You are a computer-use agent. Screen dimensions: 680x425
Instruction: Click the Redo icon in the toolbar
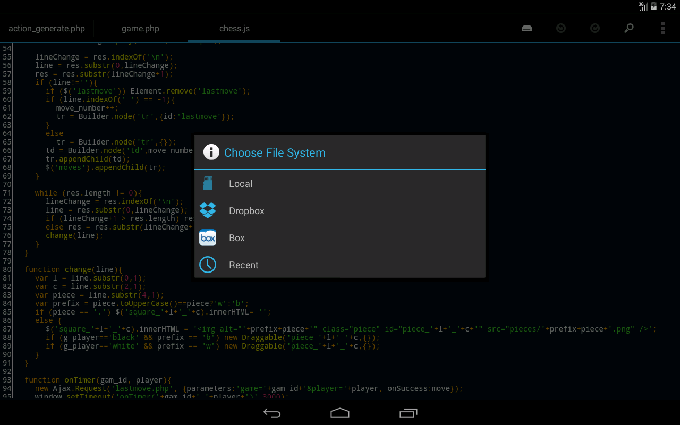point(594,28)
